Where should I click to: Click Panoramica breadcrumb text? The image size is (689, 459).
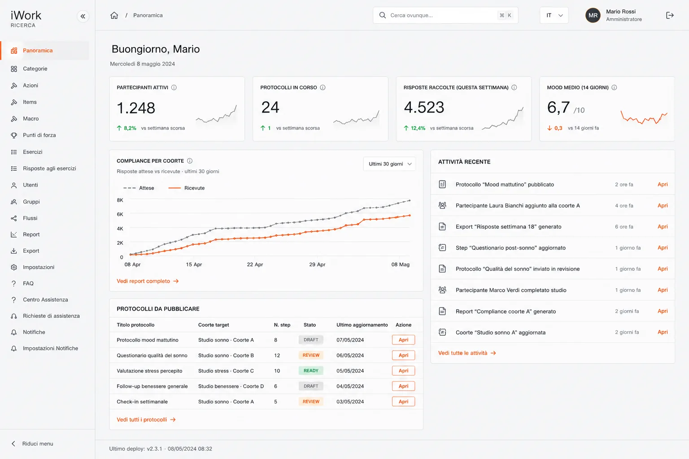tap(148, 15)
